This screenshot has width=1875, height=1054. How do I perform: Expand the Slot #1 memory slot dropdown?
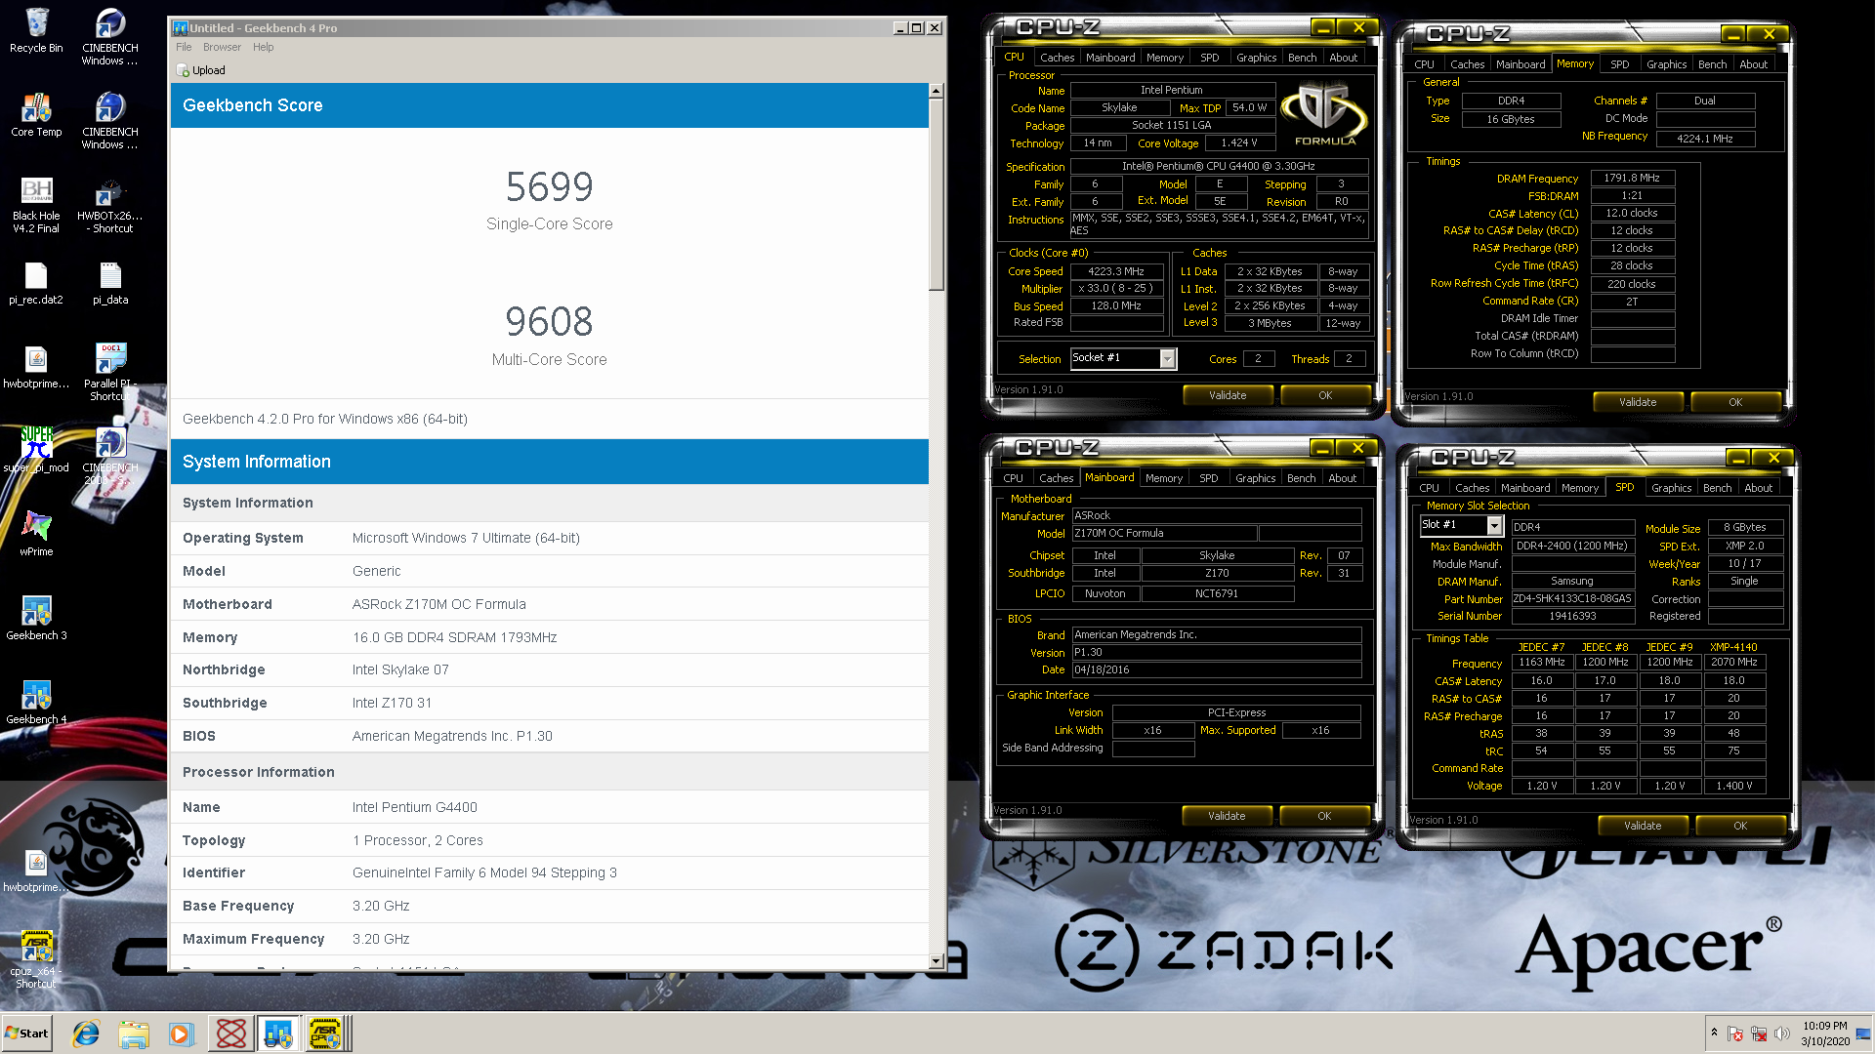(1494, 526)
